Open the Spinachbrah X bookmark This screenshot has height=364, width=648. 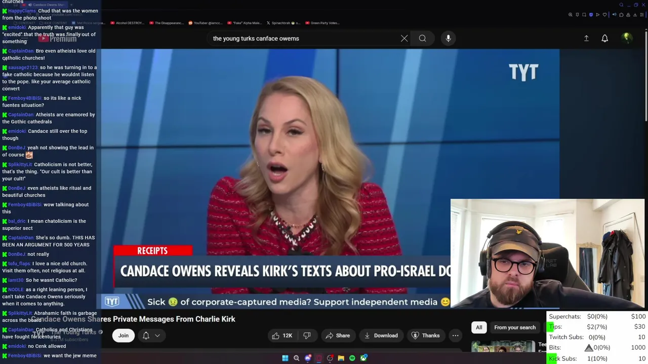[x=283, y=23]
